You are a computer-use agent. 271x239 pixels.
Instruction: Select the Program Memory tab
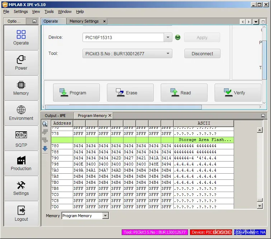92,116
